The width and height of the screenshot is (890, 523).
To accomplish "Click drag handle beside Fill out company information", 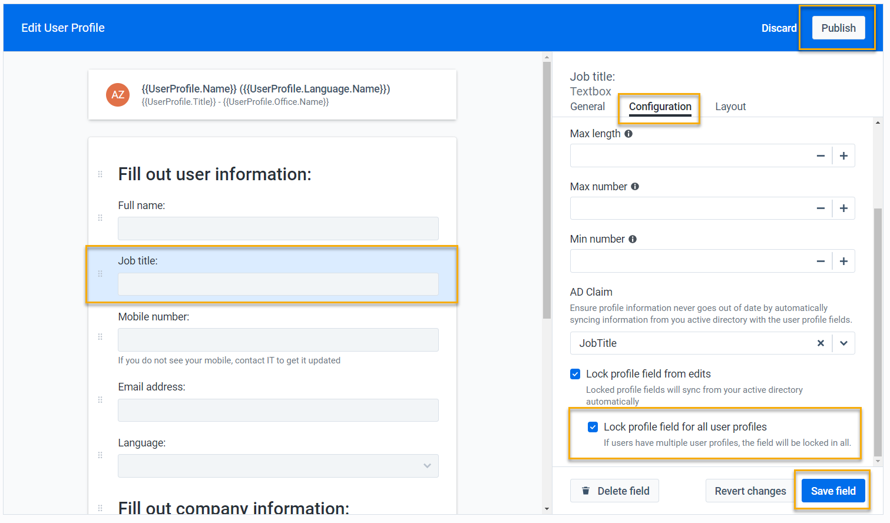I will pos(100,508).
